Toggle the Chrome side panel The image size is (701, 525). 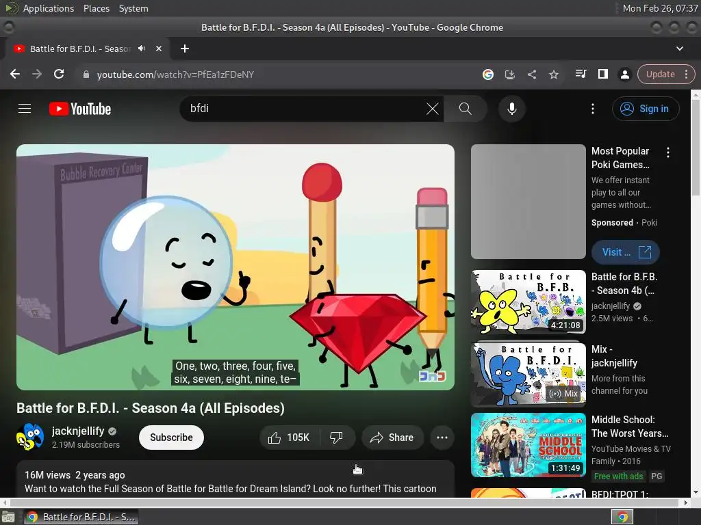tap(602, 74)
